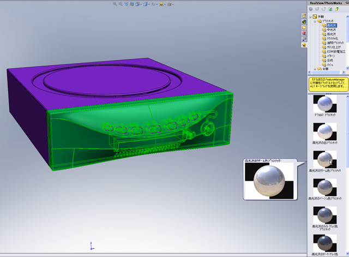Image resolution: width=349 pixels, height=257 pixels.
Task: Click the Zoom to Fit magnifier icon
Action: point(115,4)
